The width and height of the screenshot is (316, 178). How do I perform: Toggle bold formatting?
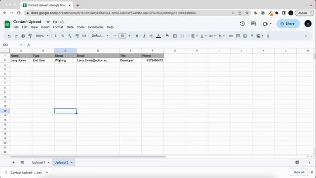coord(137,36)
